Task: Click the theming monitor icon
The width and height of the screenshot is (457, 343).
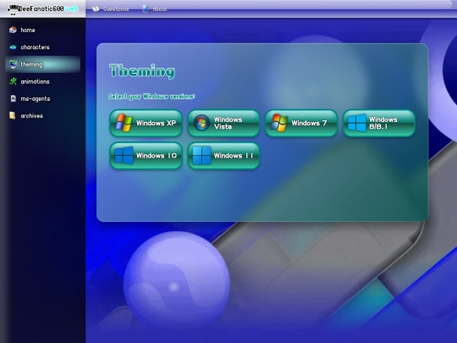Action: pyautogui.click(x=13, y=64)
